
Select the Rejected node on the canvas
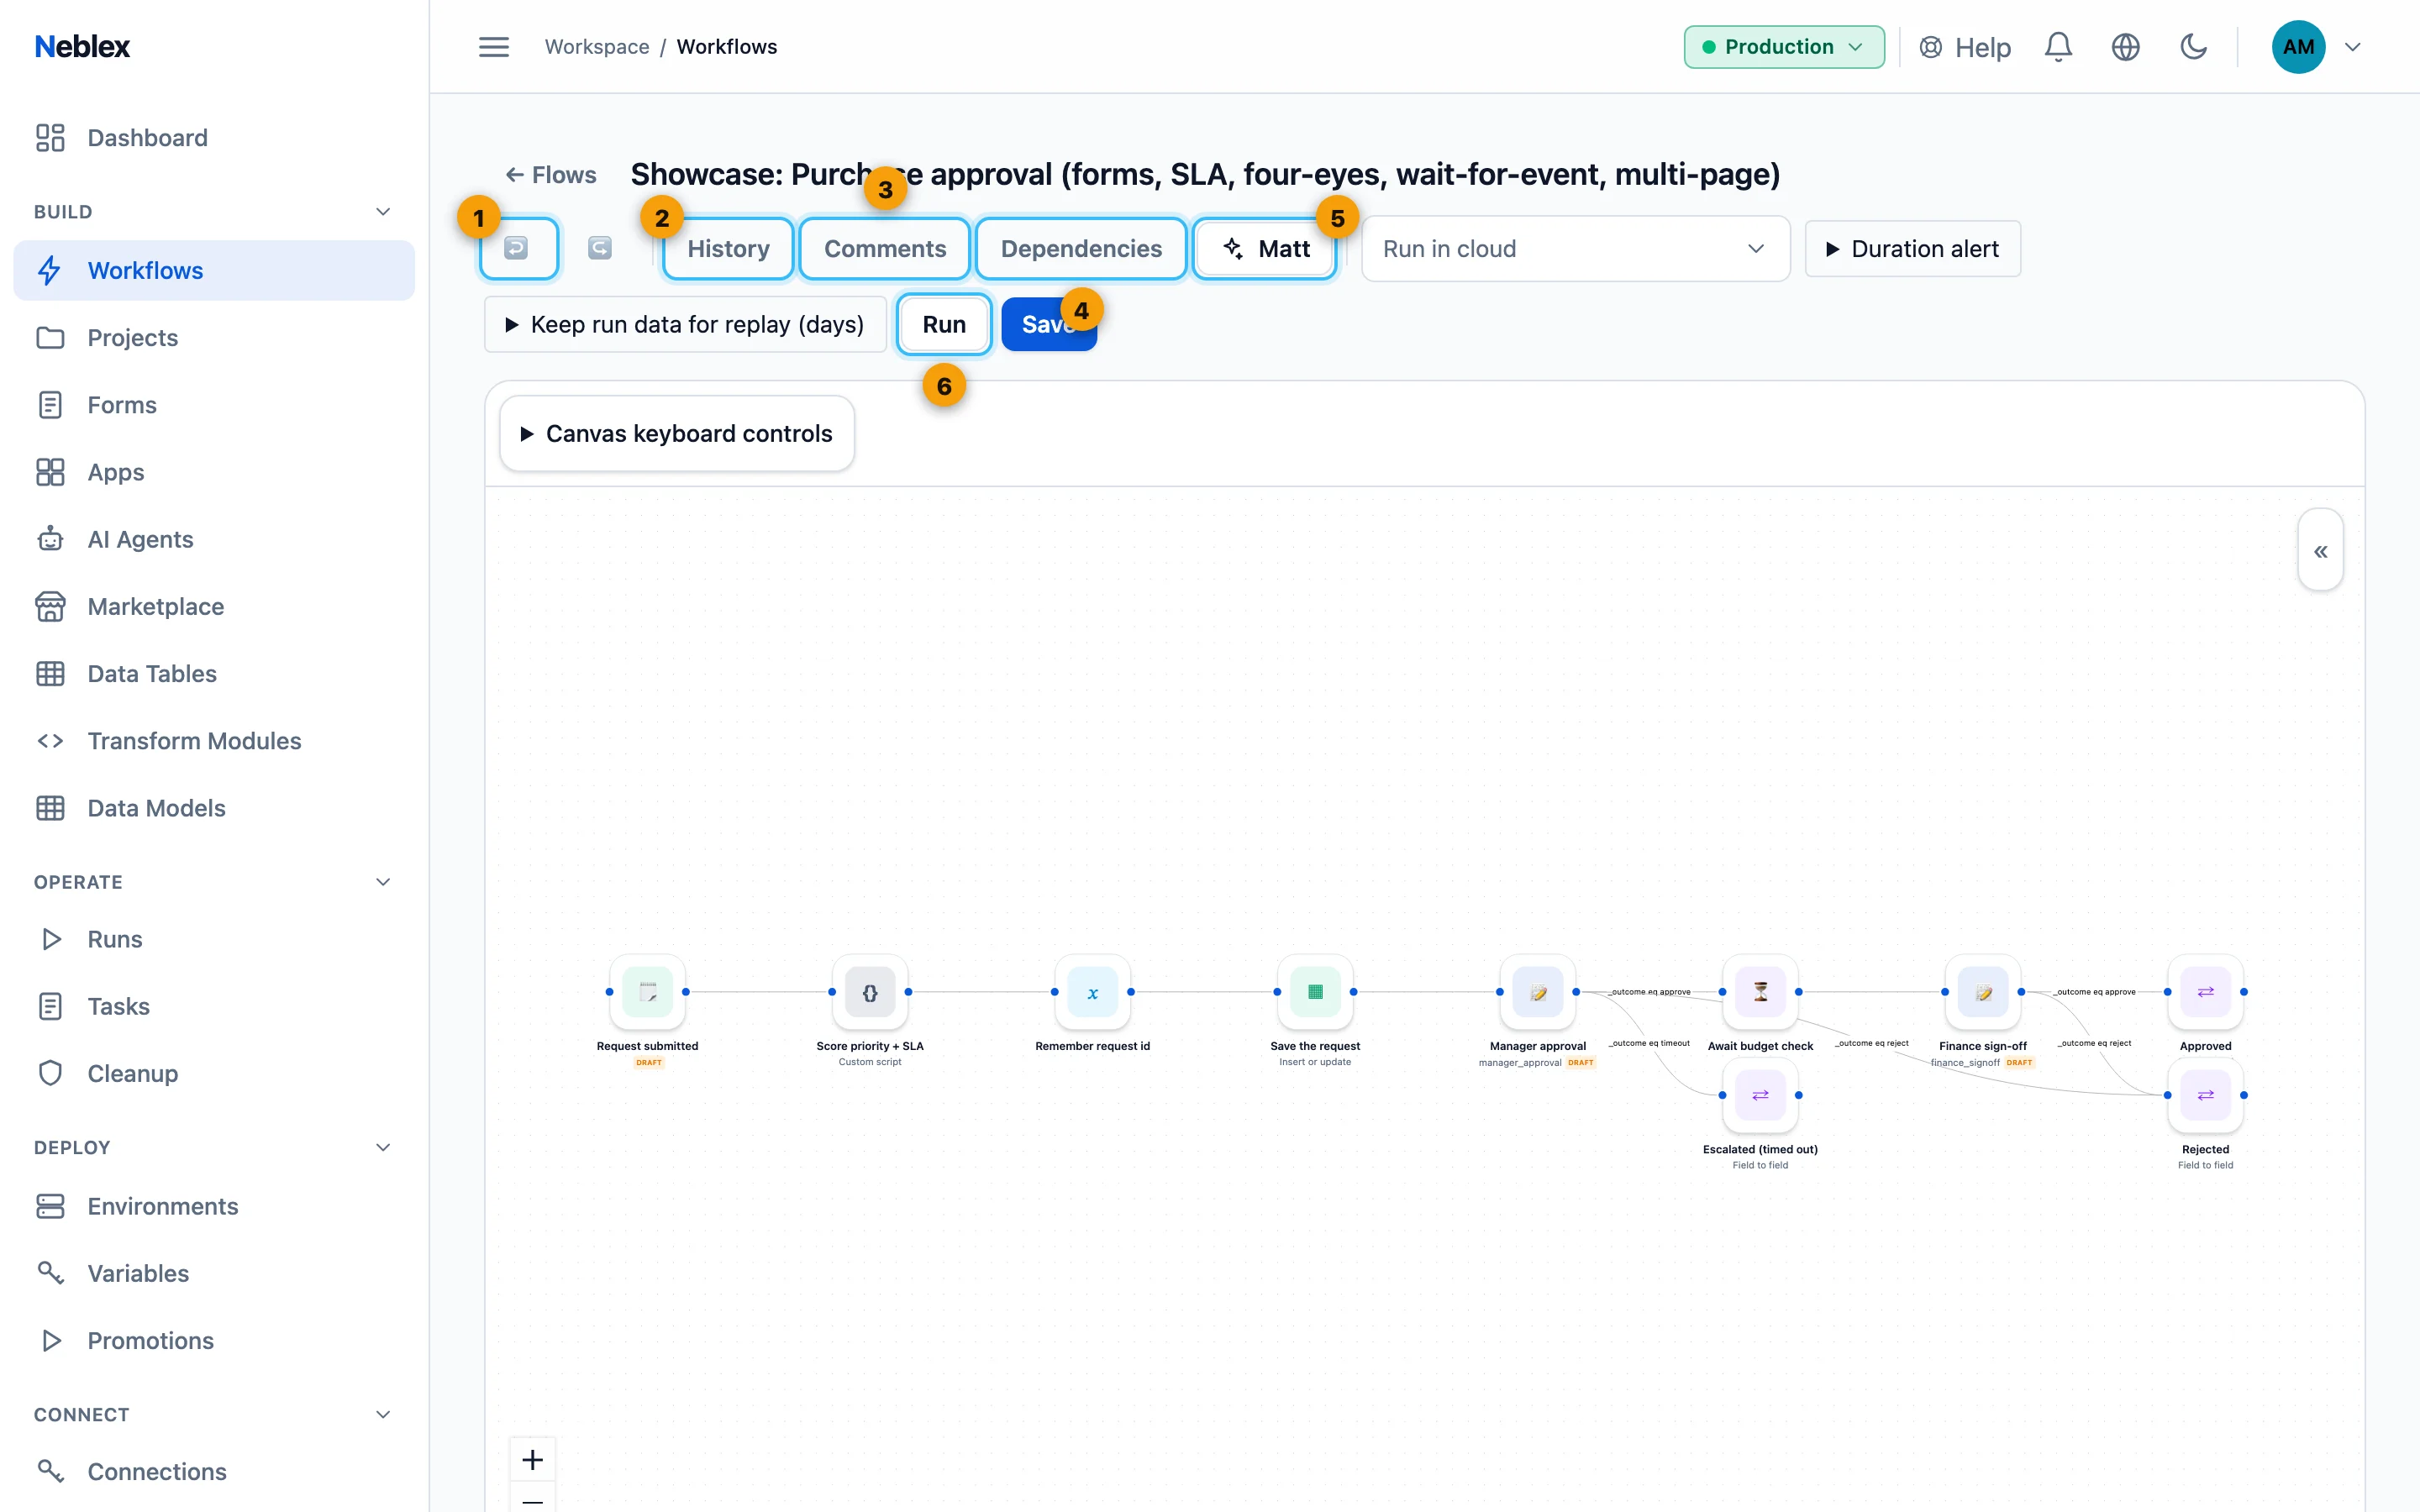click(x=2205, y=1095)
